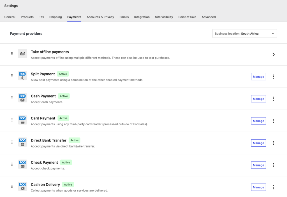Click the Direct Bank Transfer title
Screen dimensions: 287x197
[48, 140]
